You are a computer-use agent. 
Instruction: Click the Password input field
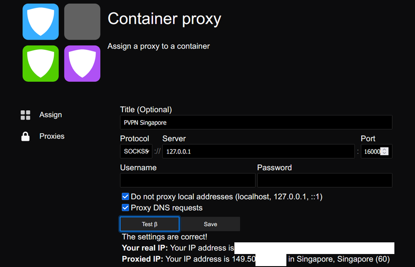click(324, 180)
